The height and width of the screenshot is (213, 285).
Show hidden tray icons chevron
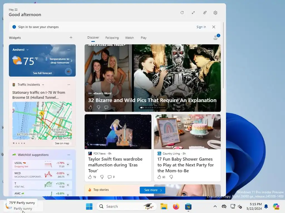tap(215, 206)
